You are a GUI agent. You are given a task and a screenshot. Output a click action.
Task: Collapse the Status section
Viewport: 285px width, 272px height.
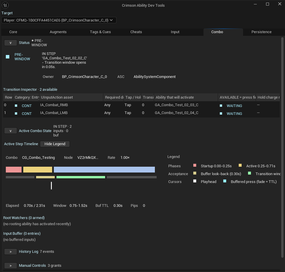click(x=10, y=43)
